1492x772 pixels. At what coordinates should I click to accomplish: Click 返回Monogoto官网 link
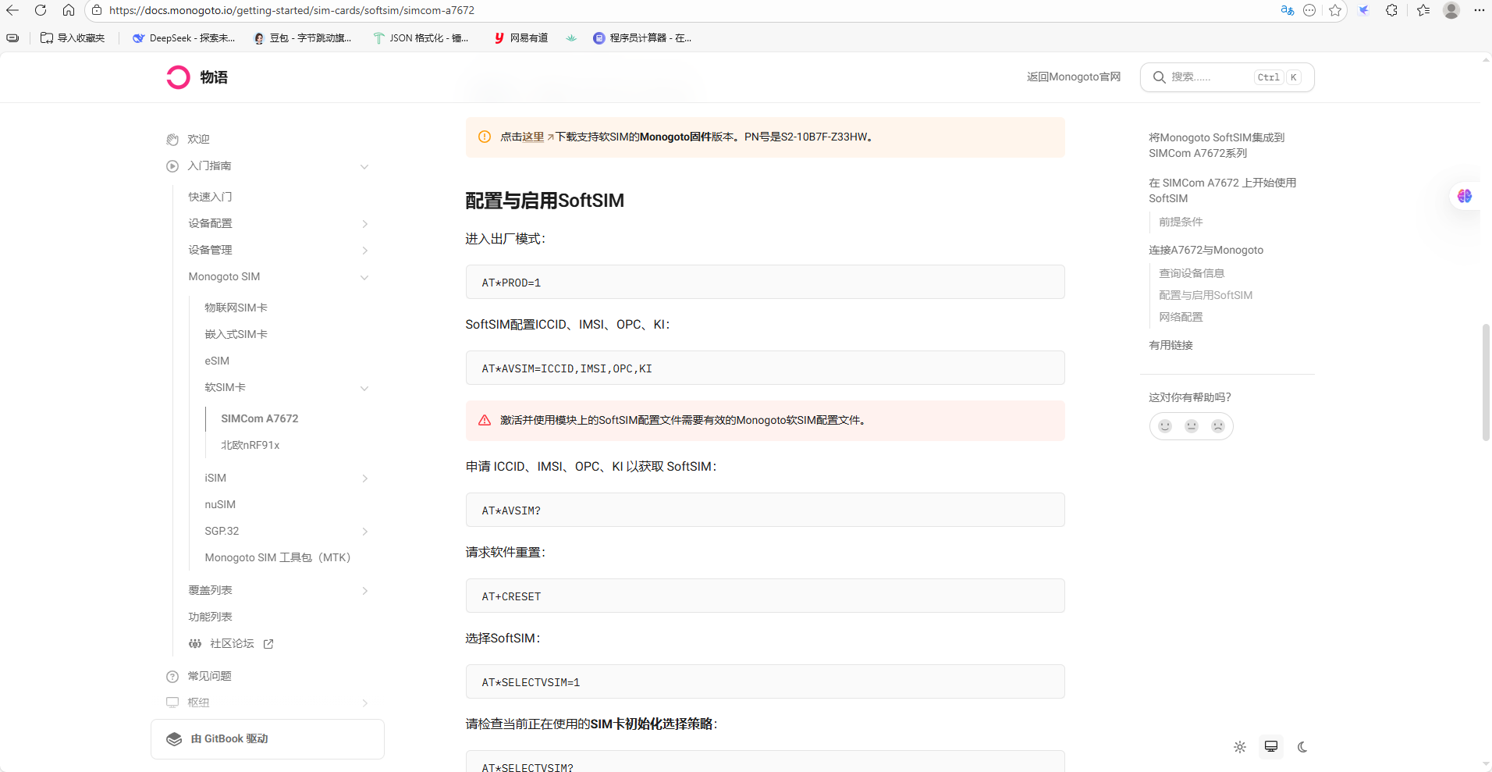pyautogui.click(x=1073, y=76)
